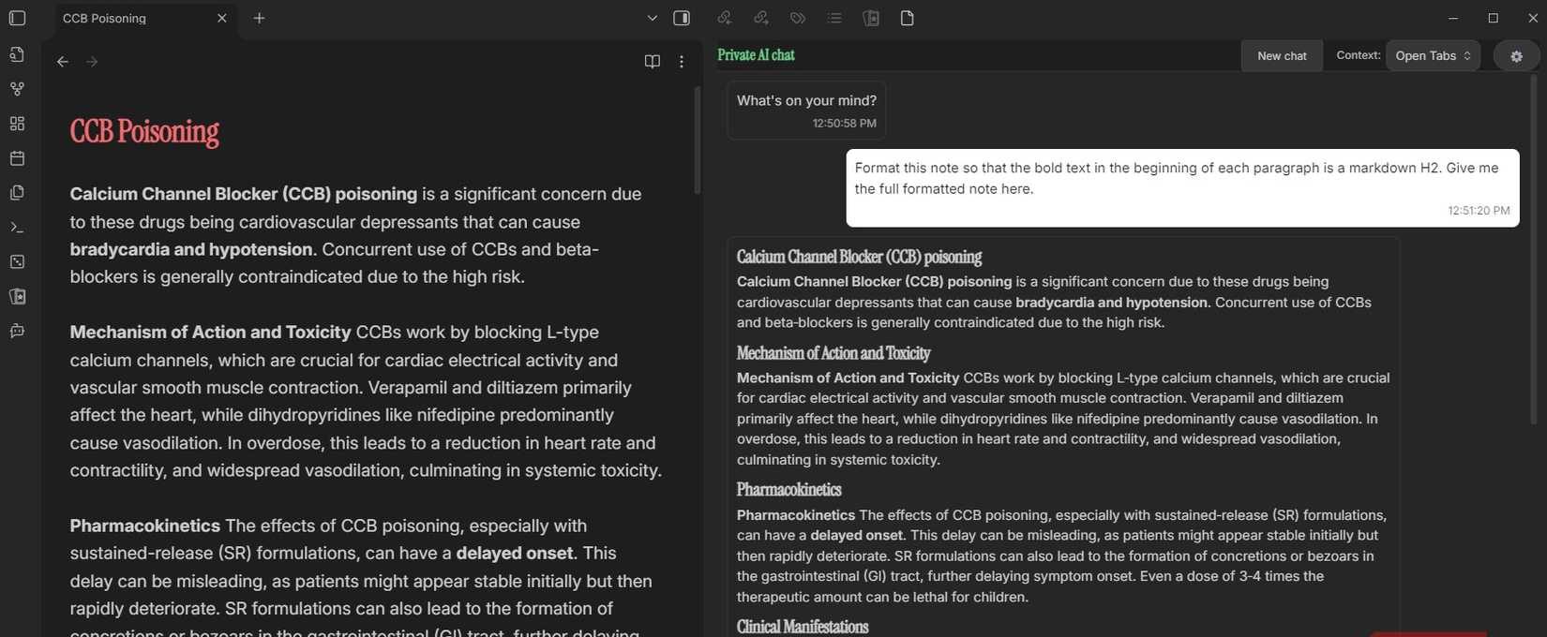Screen dimensions: 1547x637
Task: Select the CCB Poisoning tab
Action: coord(131,18)
